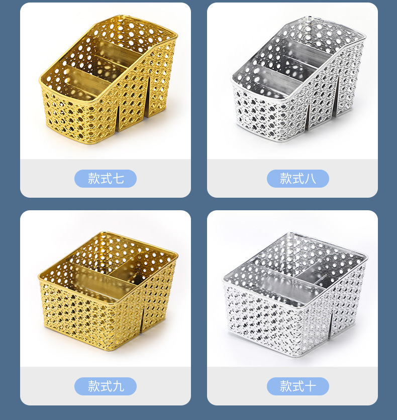Screen dimensions: 397x420
Task: Select the silver low square basket image
Action: (x=294, y=294)
